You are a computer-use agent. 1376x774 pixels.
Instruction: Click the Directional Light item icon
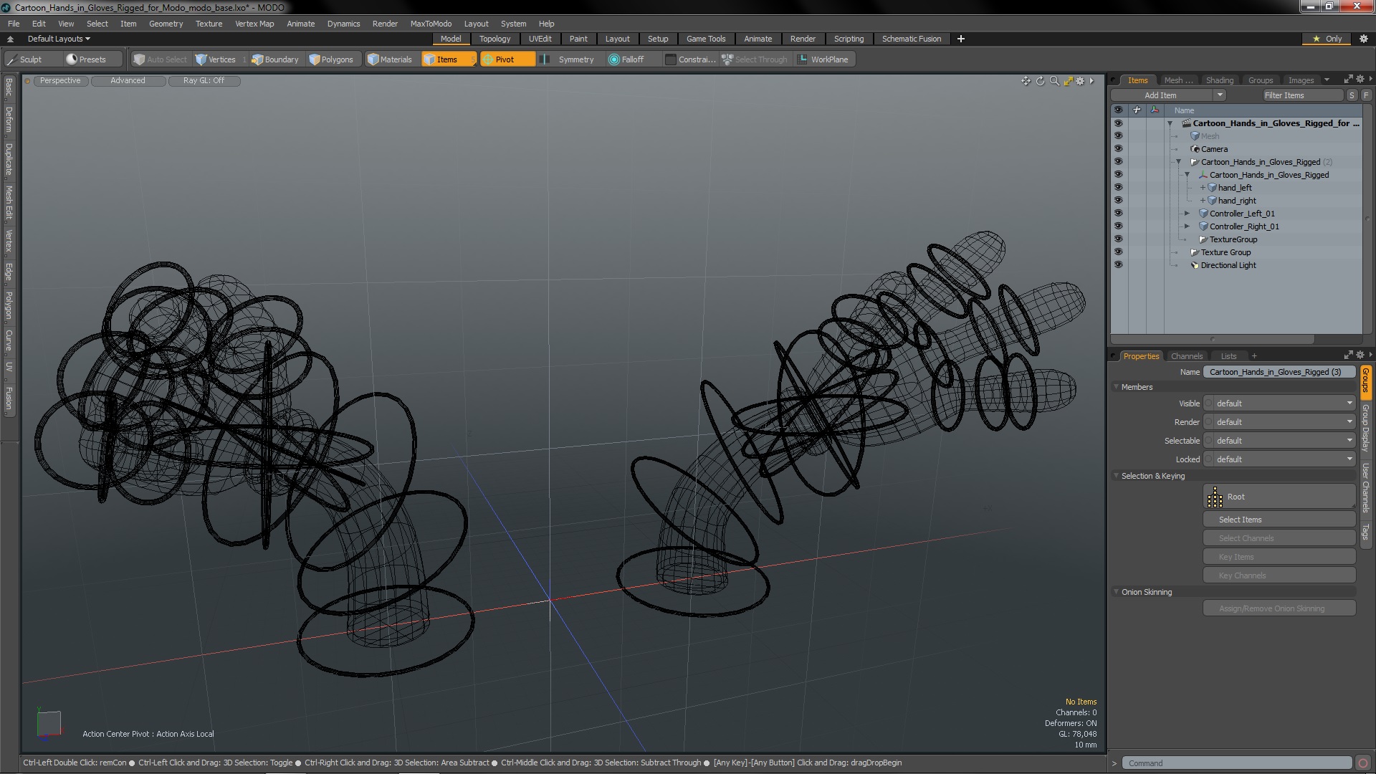[1195, 265]
